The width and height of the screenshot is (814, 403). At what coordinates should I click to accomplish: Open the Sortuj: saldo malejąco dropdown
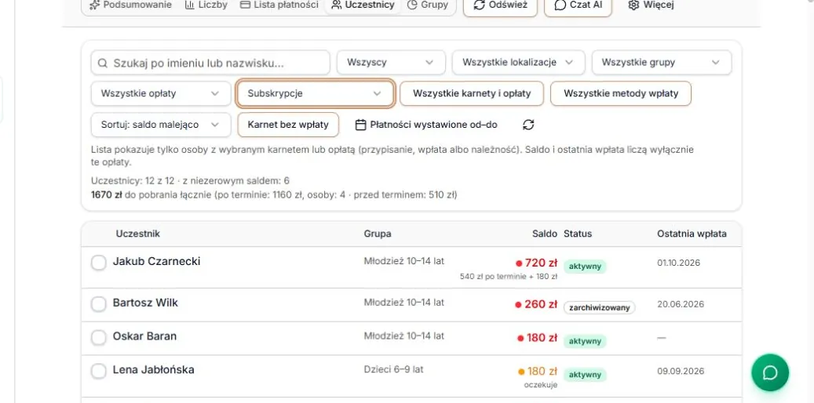161,125
